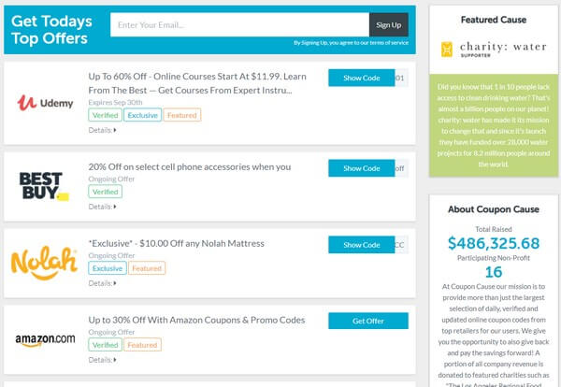This screenshot has height=387, width=561.
Task: Click the Featured Cause heading
Action: point(494,20)
